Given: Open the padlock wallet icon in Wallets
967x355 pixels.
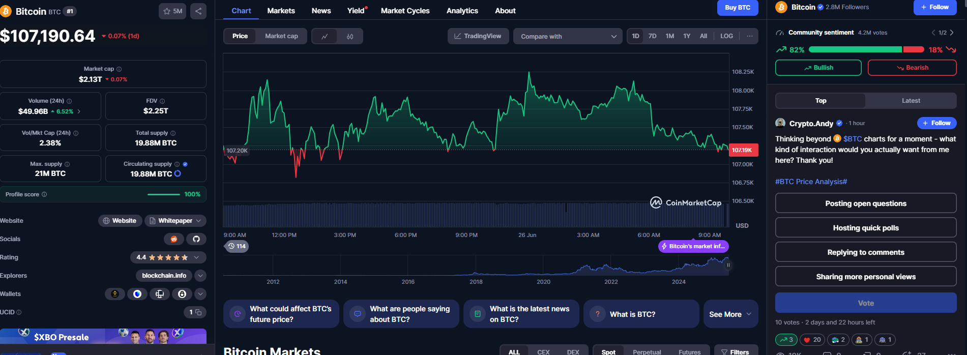Looking at the screenshot, I should [182, 294].
